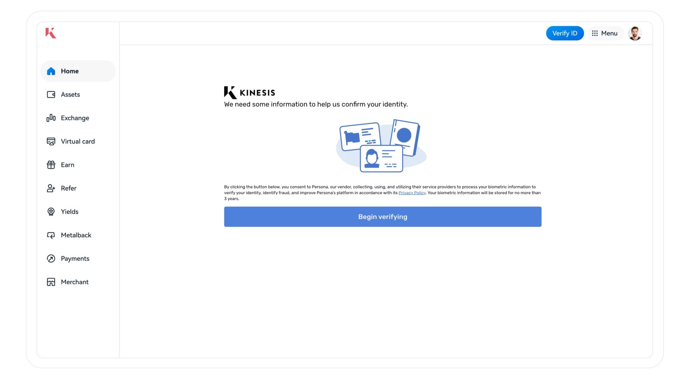Click the red Kinesis K logo
Screen dimensions: 689x379
click(51, 33)
